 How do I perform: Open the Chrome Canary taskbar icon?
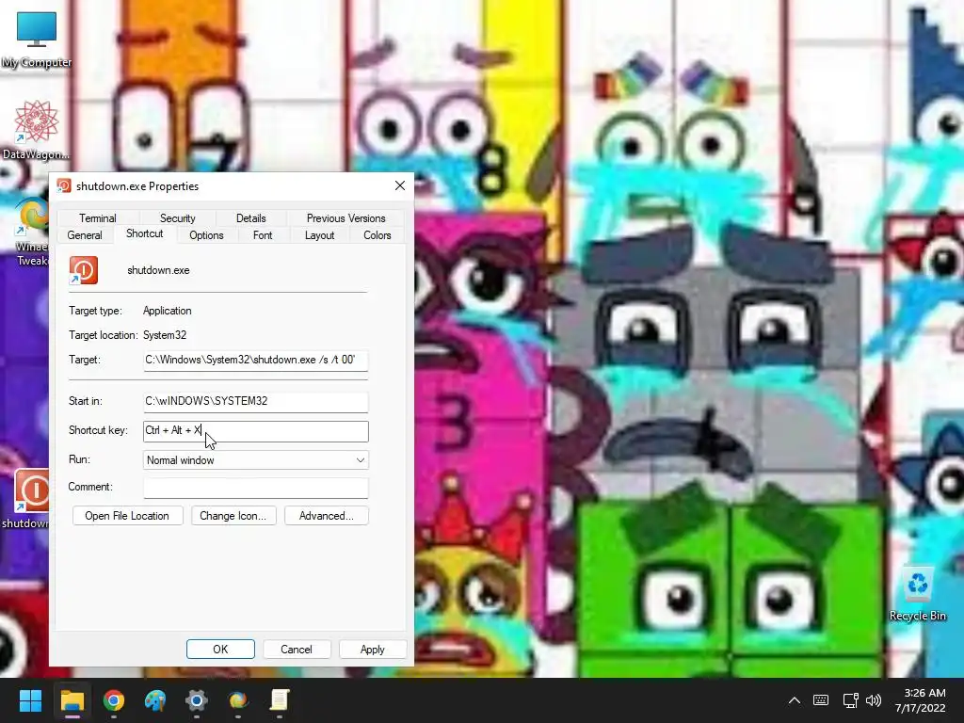pyautogui.click(x=238, y=700)
